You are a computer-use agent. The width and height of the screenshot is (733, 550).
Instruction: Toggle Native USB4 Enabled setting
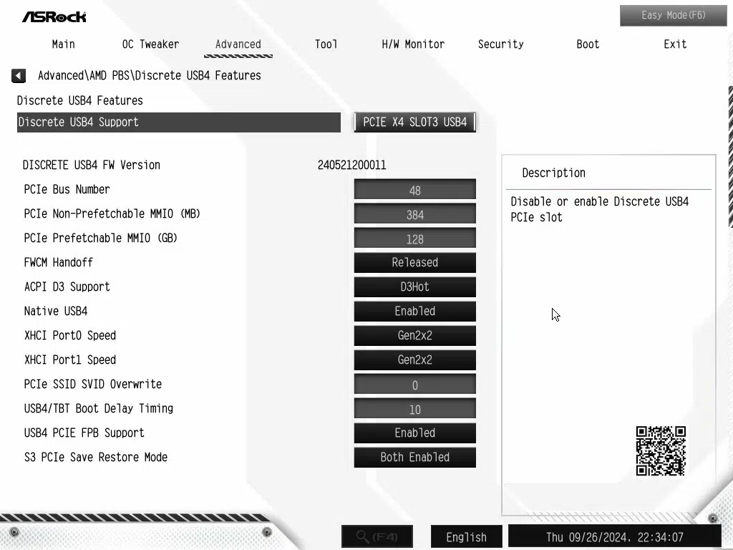coord(414,312)
